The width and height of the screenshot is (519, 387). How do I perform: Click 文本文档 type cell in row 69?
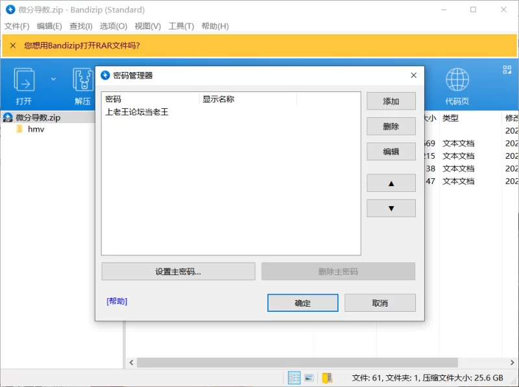click(459, 143)
